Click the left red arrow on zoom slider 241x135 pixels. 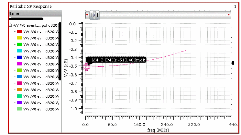pos(87,15)
